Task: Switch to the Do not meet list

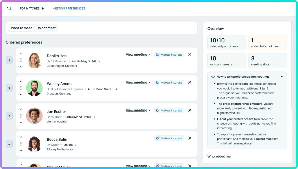Action: 46,28
